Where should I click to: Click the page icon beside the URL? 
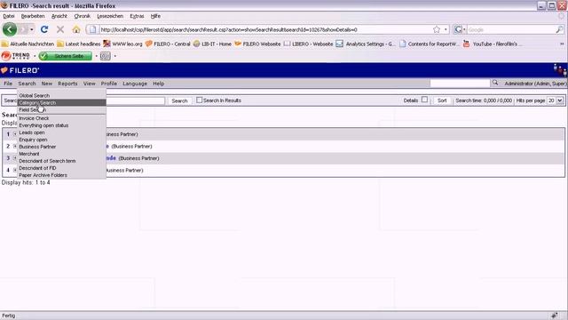coord(92,29)
